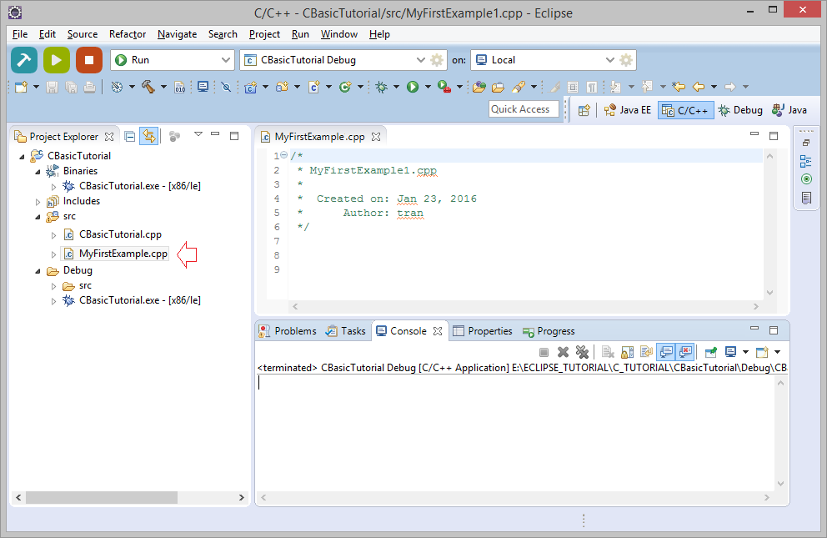827x538 pixels.
Task: Click the New C++ Class icon
Action: tap(345, 87)
